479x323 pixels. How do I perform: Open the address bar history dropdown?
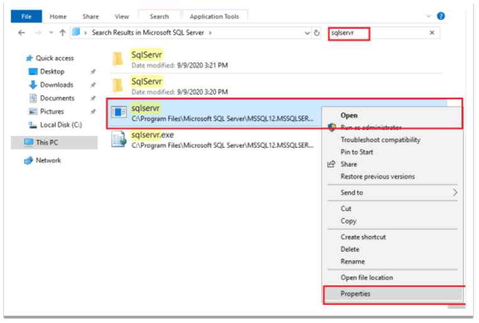(307, 33)
